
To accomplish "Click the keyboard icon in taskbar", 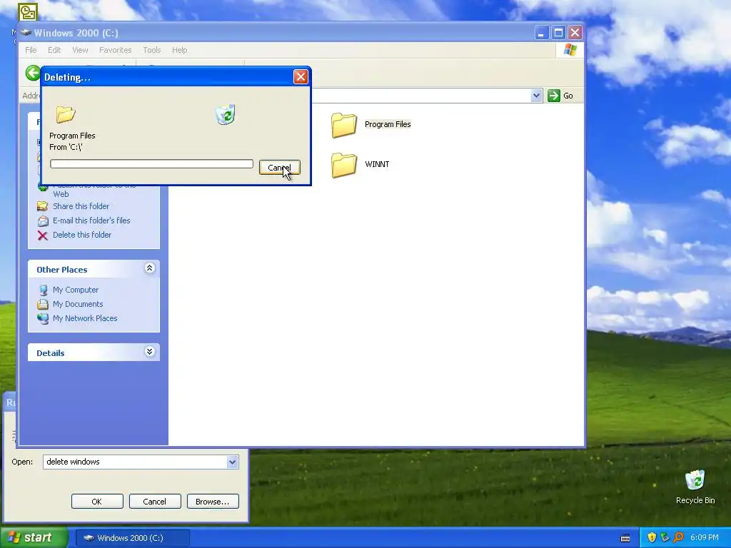I will (625, 538).
